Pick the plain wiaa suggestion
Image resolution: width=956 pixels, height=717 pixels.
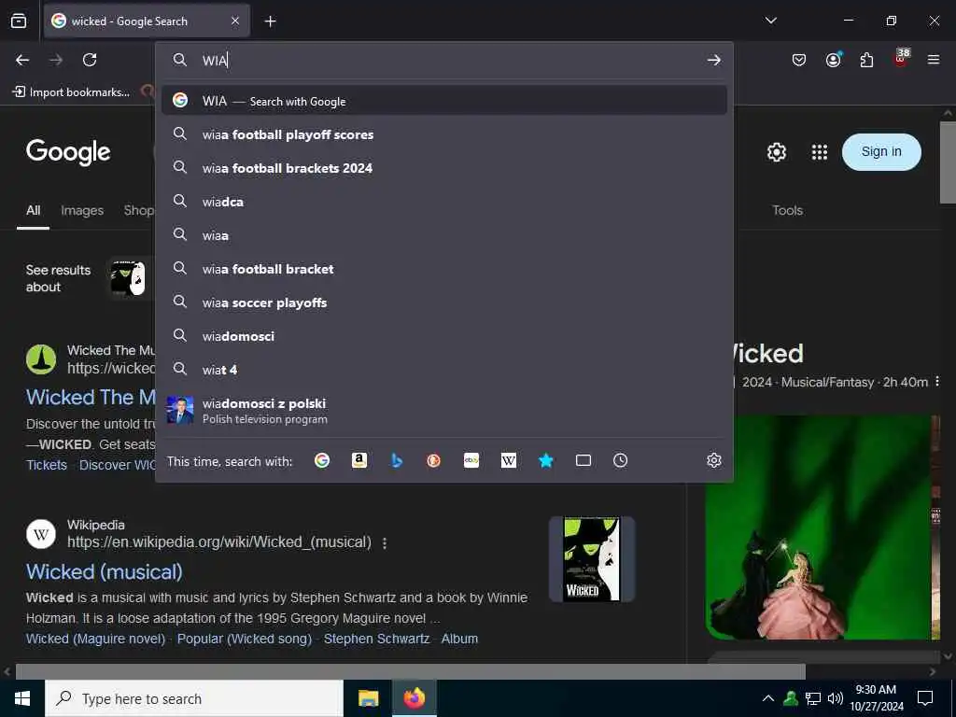coord(443,235)
